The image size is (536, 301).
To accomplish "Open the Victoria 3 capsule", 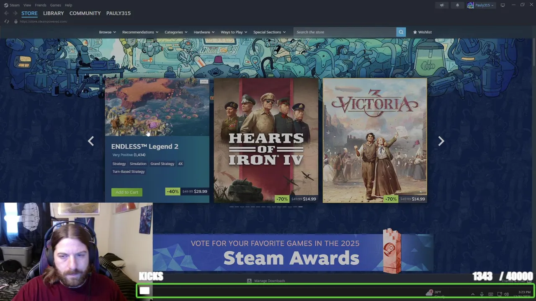I will tap(375, 140).
